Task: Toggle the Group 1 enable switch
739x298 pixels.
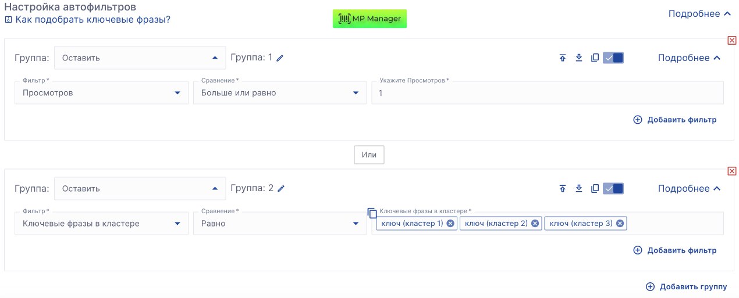Action: tap(613, 58)
